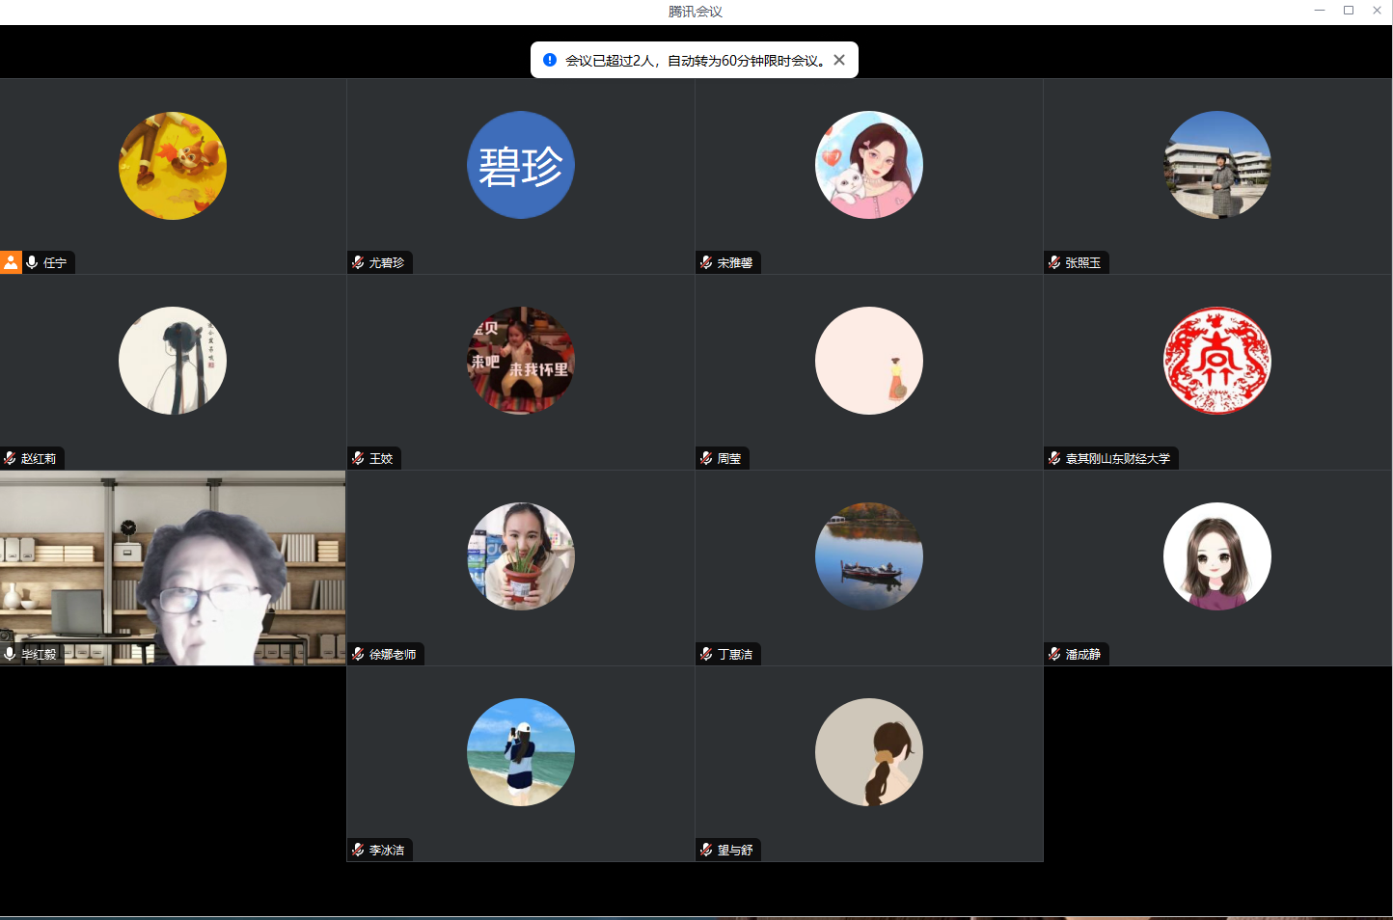Image resolution: width=1393 pixels, height=920 pixels.
Task: Click the 周莹 participant name label
Action: (x=729, y=458)
